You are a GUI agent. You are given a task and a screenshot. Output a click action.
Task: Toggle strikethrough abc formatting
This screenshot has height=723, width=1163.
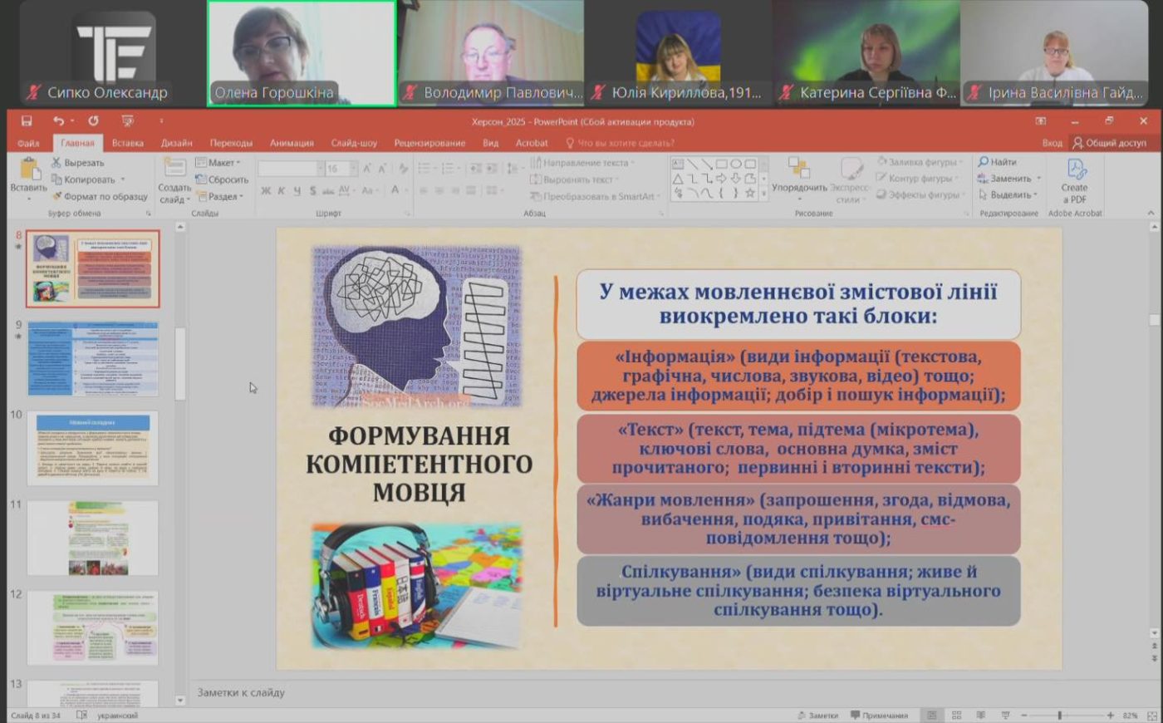(329, 191)
